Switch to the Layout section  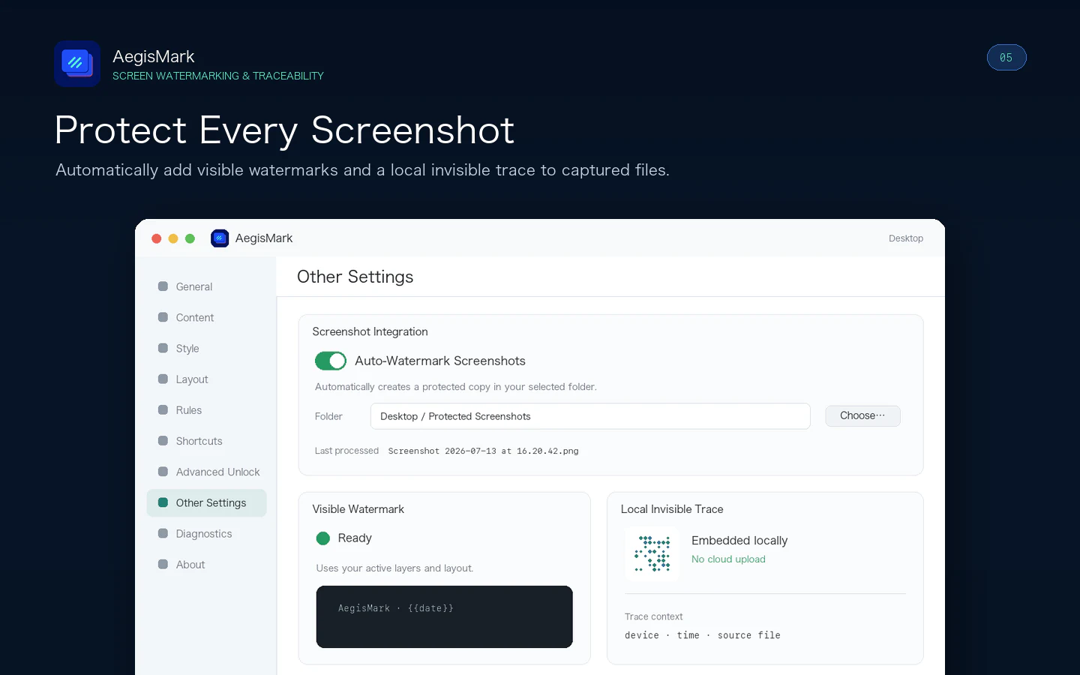207,379
